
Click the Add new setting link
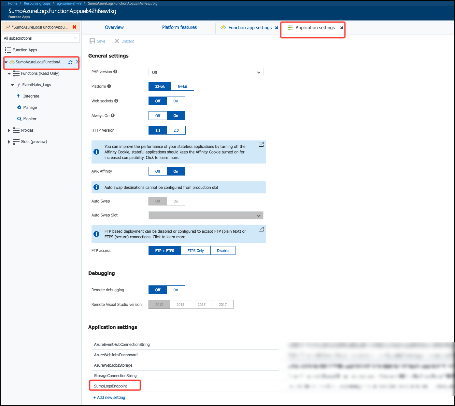(109, 398)
